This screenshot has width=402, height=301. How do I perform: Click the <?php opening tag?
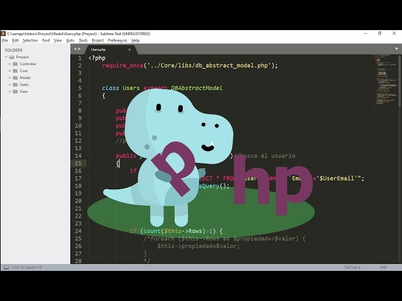[97, 58]
